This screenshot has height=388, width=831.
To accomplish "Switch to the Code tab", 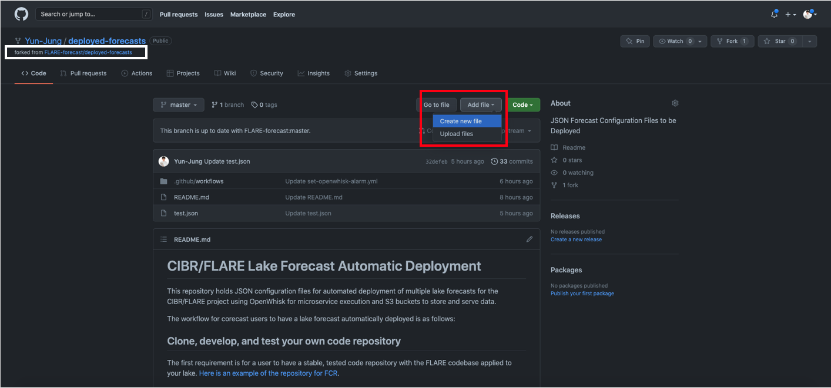I will tap(33, 73).
